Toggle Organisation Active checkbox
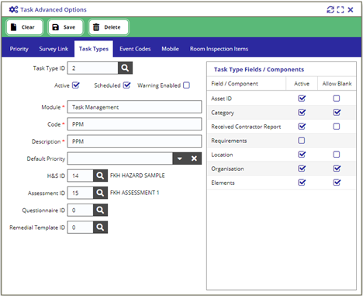 coord(302,169)
